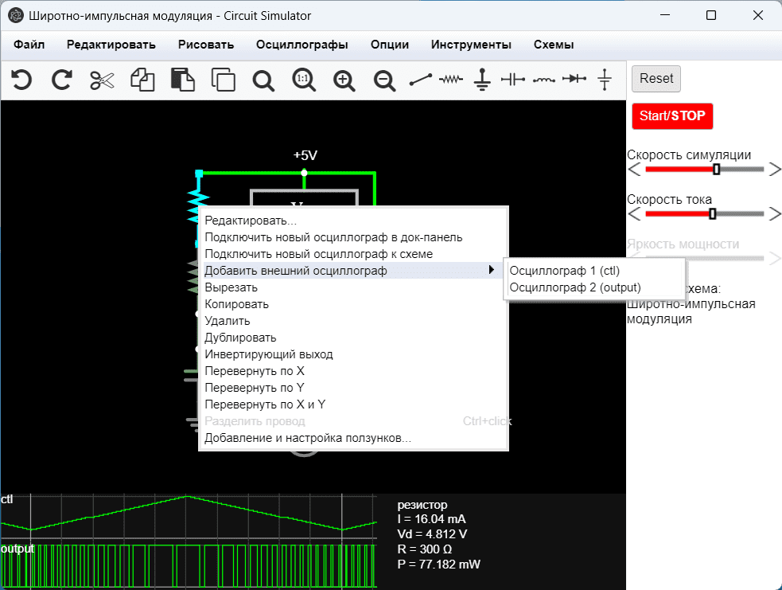Toggle simulation with Start/STOP button

(x=672, y=115)
